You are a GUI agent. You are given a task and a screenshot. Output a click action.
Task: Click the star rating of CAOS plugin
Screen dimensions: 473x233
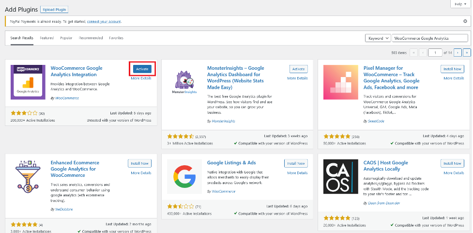(336, 218)
